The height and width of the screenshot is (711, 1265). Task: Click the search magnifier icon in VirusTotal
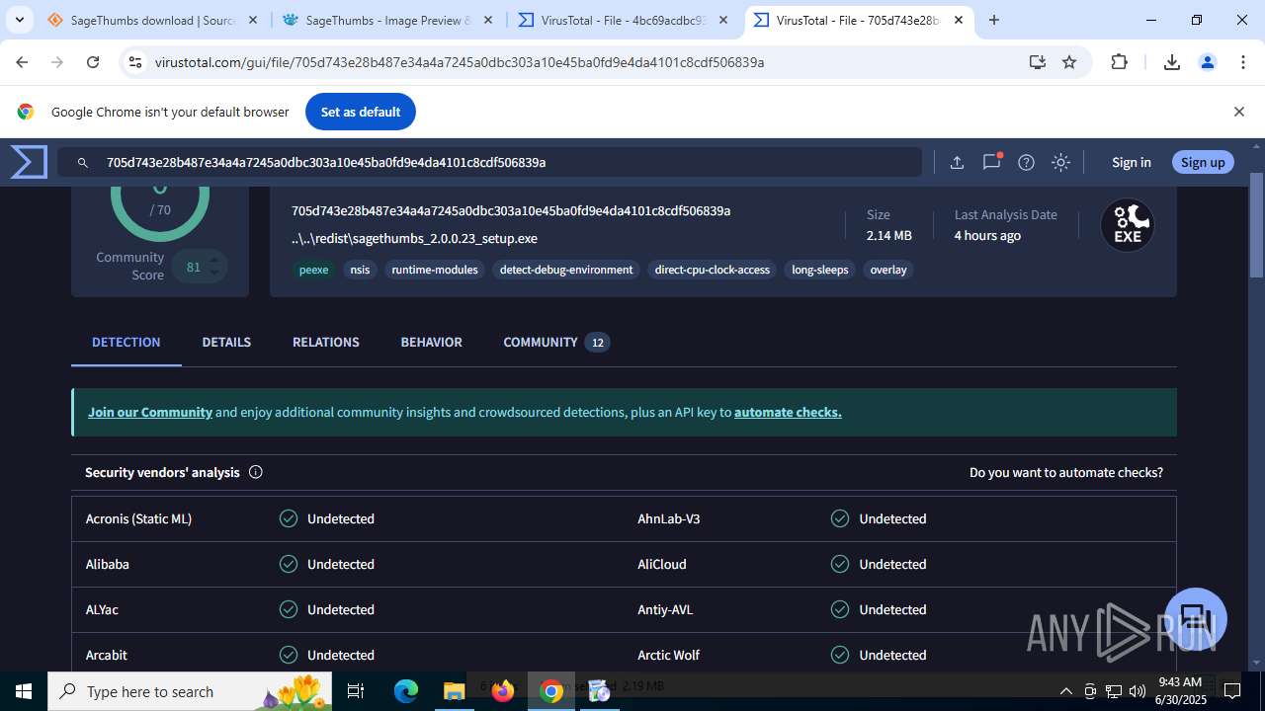tap(83, 162)
